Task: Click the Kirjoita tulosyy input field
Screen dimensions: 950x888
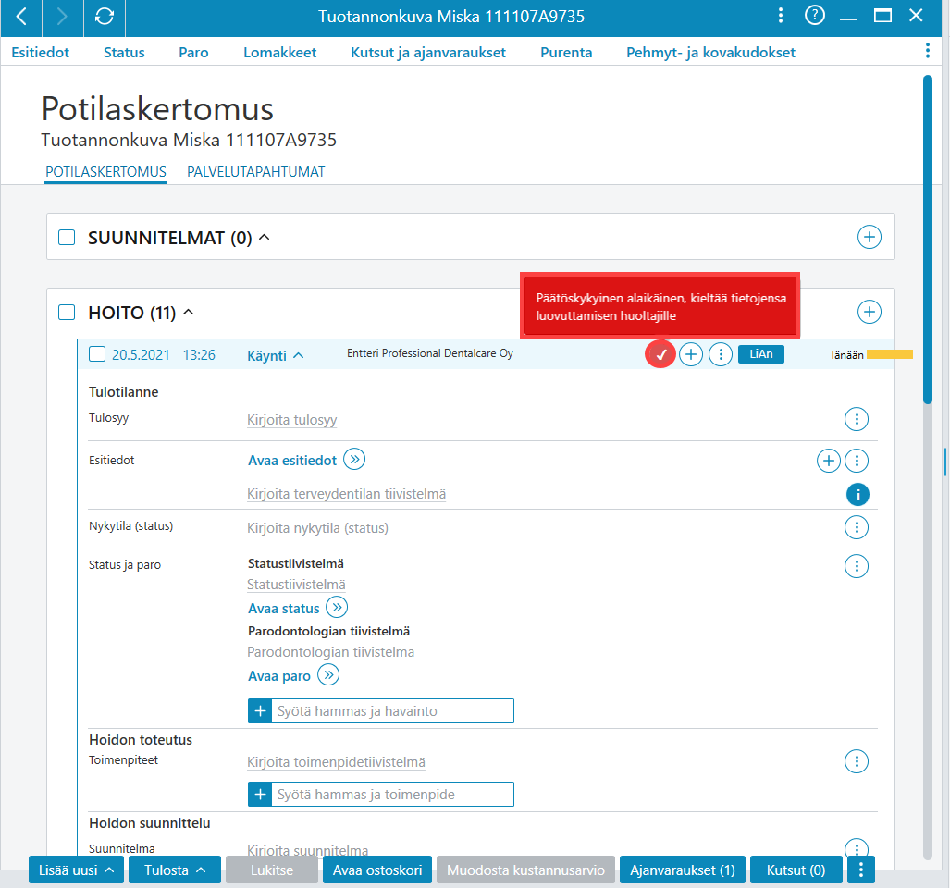Action: 292,420
